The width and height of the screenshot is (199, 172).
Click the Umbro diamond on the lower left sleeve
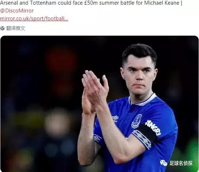point(97,138)
